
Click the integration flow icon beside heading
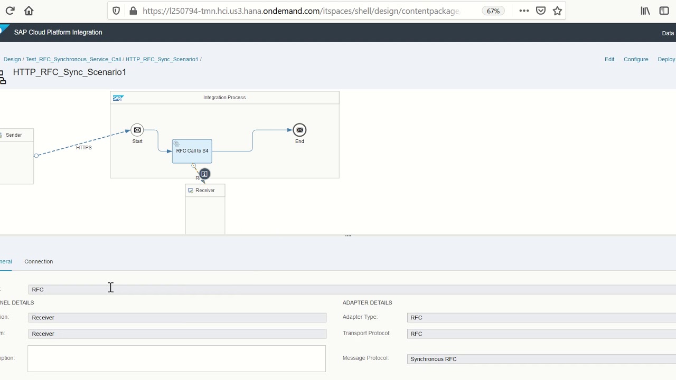(3, 78)
